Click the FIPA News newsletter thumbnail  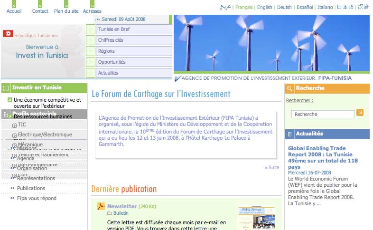tap(256, 218)
